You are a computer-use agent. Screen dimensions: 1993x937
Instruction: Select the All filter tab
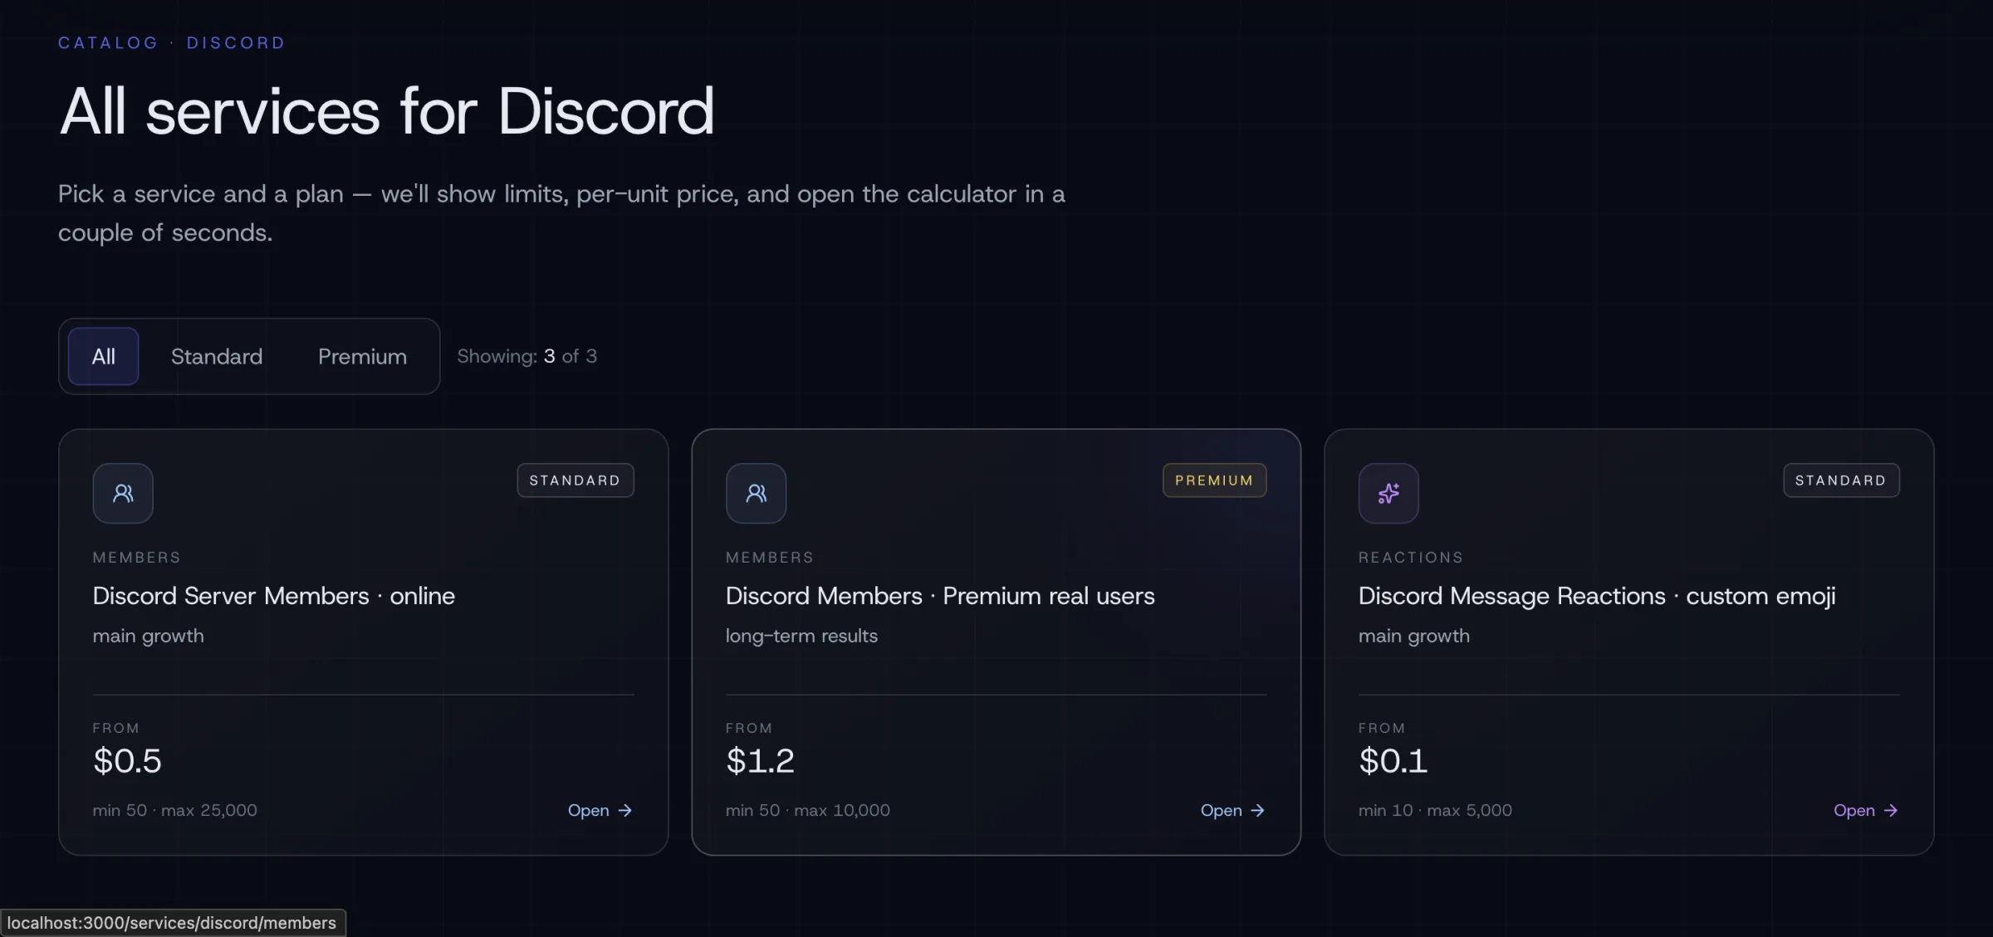pos(103,356)
